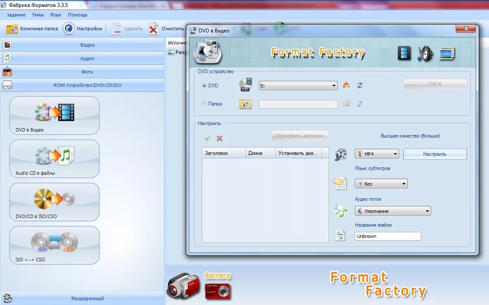Screen dimensions: 489x305
Task: Expand the Фото category
Action: pos(82,72)
